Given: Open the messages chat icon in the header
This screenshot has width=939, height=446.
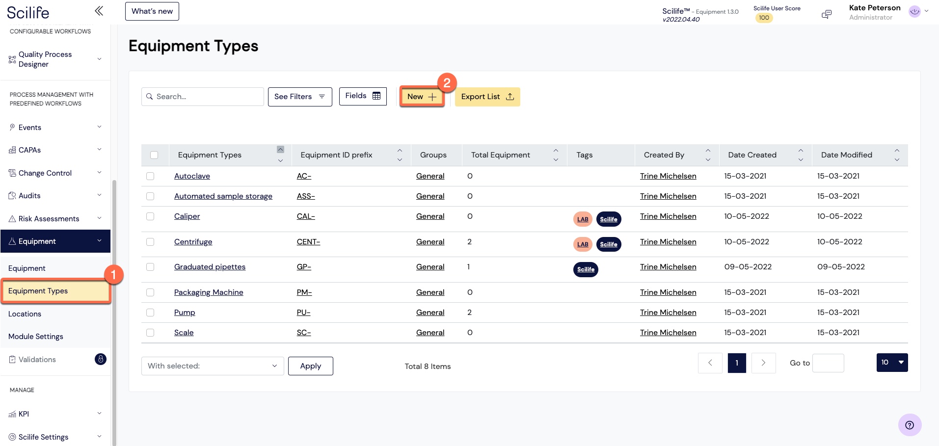Looking at the screenshot, I should coord(827,14).
